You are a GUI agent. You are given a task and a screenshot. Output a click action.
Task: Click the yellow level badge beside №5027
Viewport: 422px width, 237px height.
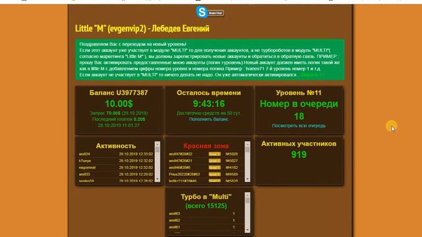pyautogui.click(x=214, y=161)
